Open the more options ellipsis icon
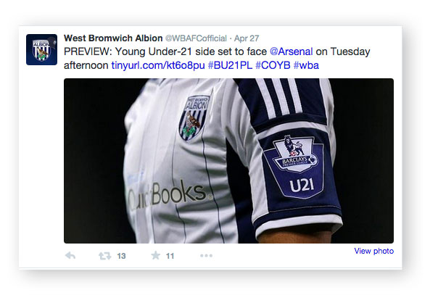 [x=206, y=255]
